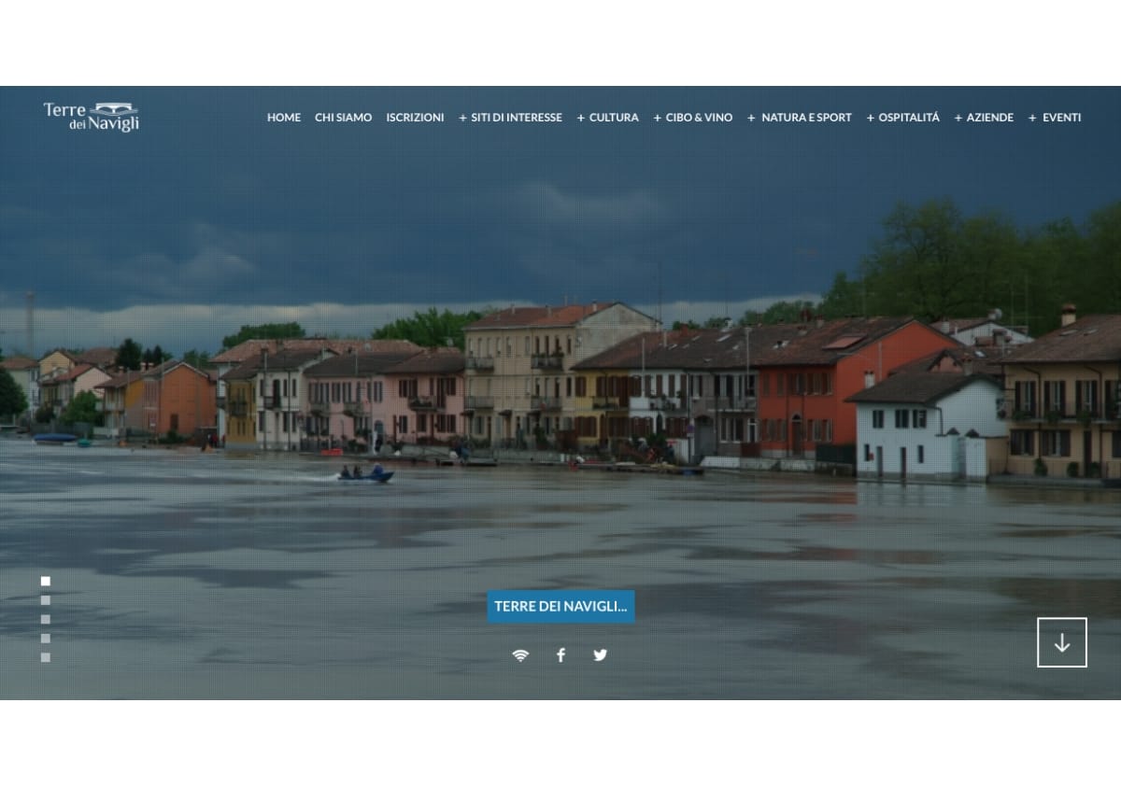The image size is (1121, 787).
Task: Expand the NATURA E SPORT menu
Action: click(799, 118)
